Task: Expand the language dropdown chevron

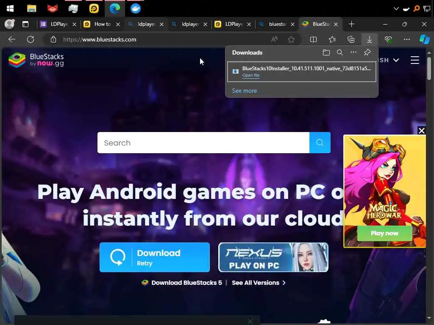Action: tap(396, 60)
